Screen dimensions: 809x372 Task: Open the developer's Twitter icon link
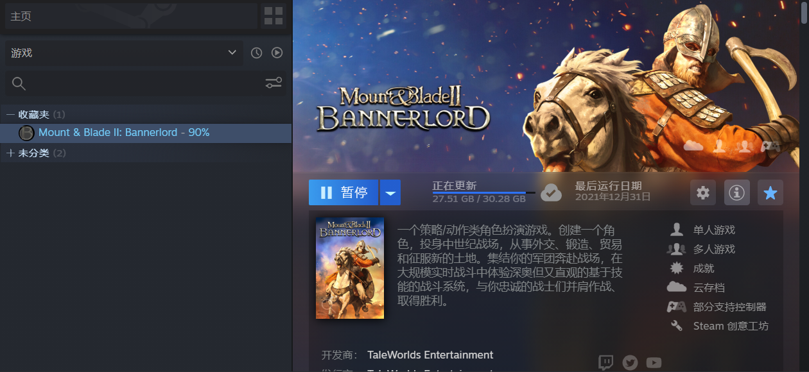click(x=630, y=363)
